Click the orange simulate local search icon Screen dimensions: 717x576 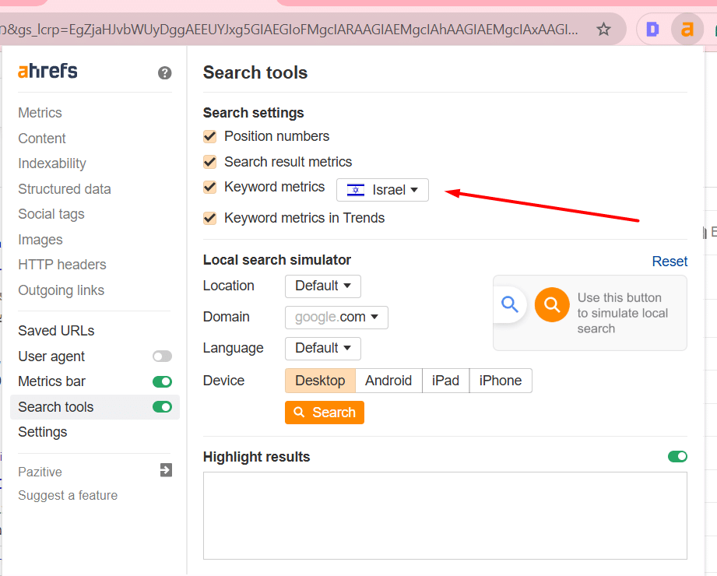[552, 304]
